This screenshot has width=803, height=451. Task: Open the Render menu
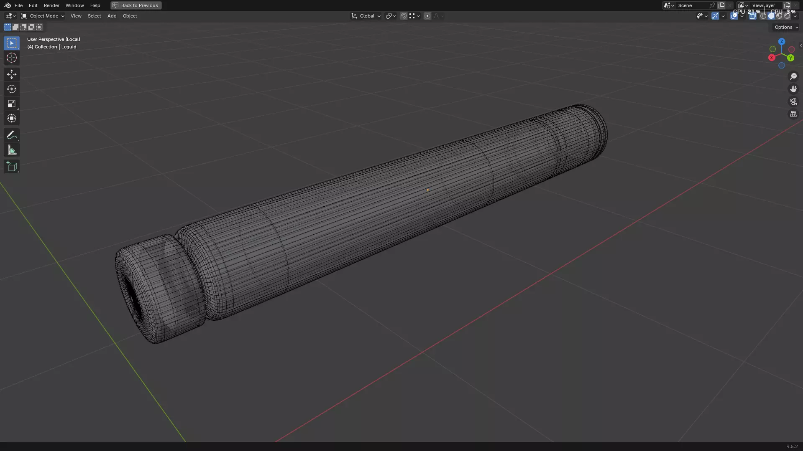[51, 5]
